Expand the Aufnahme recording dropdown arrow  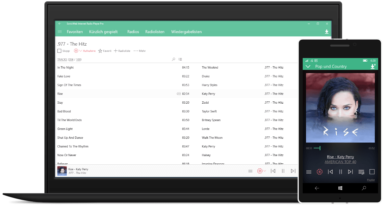81,51
